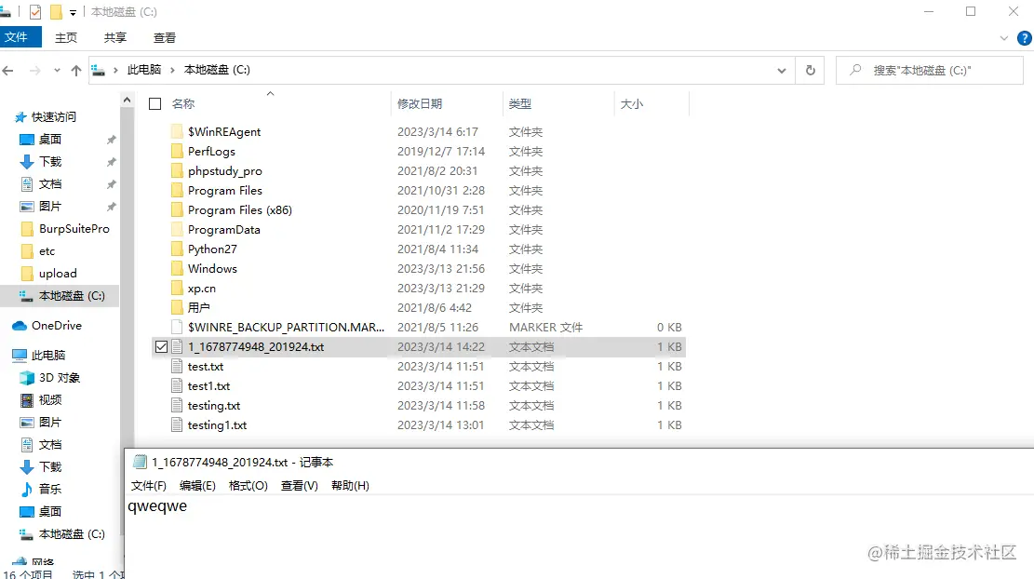Open Notepad 查看(V) menu
Screen dimensions: 1034x579
tap(300, 486)
